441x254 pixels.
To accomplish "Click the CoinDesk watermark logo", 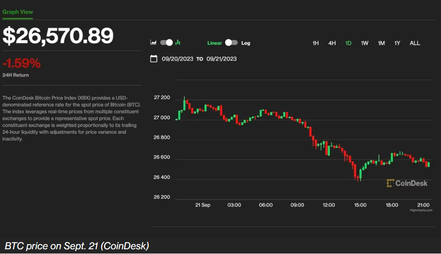I will click(x=407, y=183).
